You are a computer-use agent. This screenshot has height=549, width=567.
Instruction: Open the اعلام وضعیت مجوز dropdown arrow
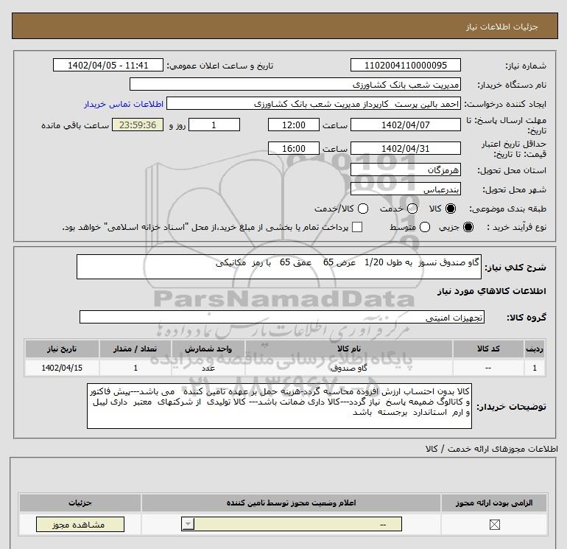click(x=189, y=524)
